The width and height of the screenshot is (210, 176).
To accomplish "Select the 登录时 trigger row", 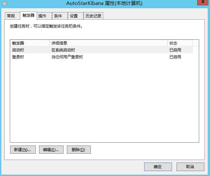I will (18, 57).
